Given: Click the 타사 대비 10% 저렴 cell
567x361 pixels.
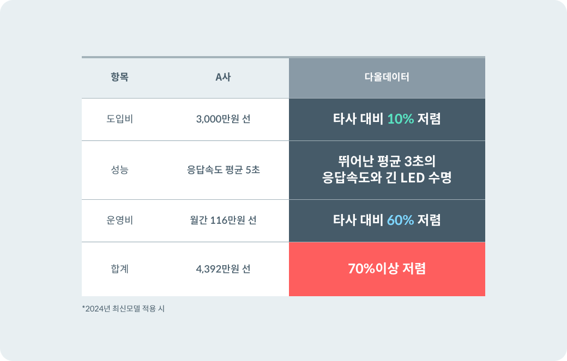Looking at the screenshot, I should [x=387, y=119].
